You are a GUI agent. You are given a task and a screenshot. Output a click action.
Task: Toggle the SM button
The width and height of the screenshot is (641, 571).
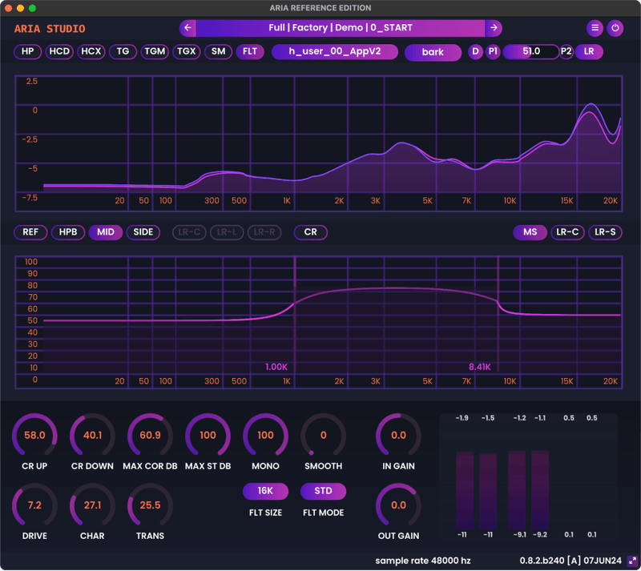(x=218, y=51)
